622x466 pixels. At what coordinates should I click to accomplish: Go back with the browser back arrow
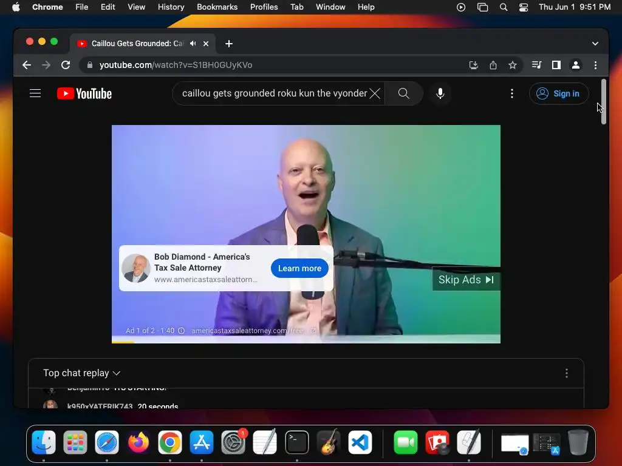(x=27, y=65)
